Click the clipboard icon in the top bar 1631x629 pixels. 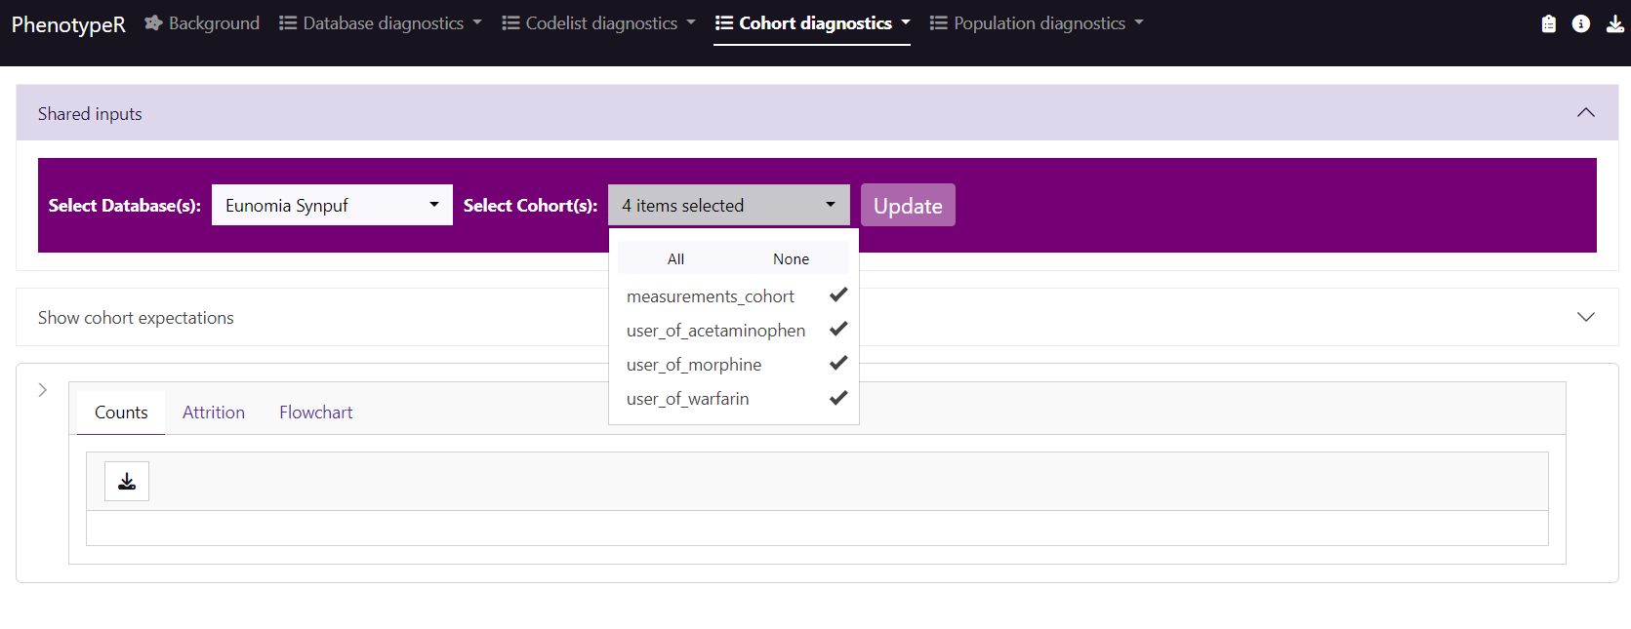[x=1548, y=24]
